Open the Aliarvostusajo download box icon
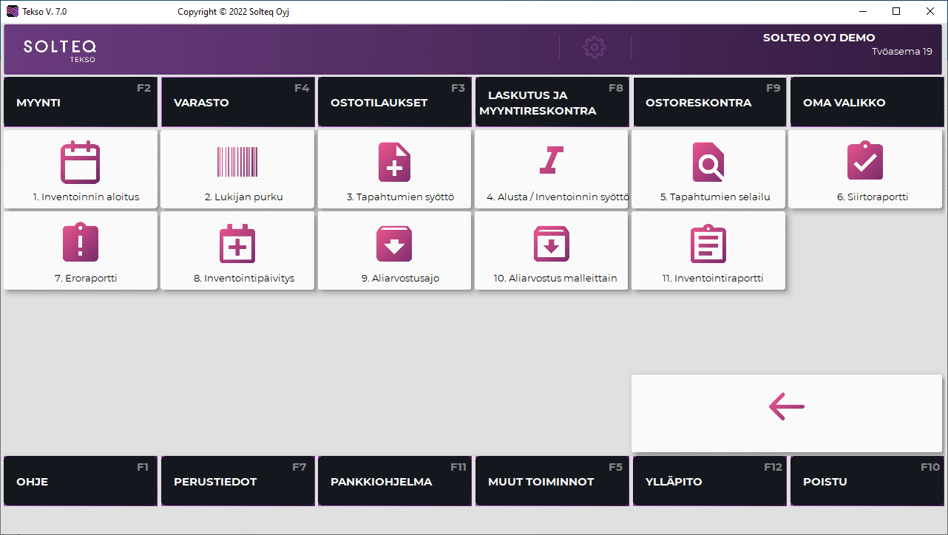 (394, 243)
